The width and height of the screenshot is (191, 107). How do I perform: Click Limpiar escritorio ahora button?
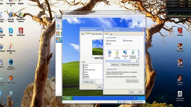(x=132, y=81)
